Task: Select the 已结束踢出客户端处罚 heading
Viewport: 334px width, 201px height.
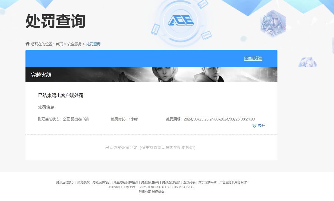Action: coord(61,96)
